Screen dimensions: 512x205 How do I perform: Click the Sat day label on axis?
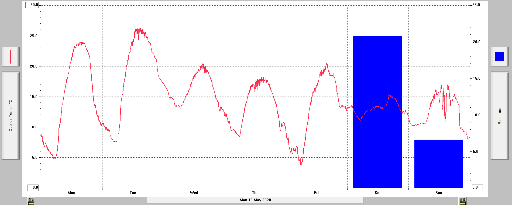[377, 193]
